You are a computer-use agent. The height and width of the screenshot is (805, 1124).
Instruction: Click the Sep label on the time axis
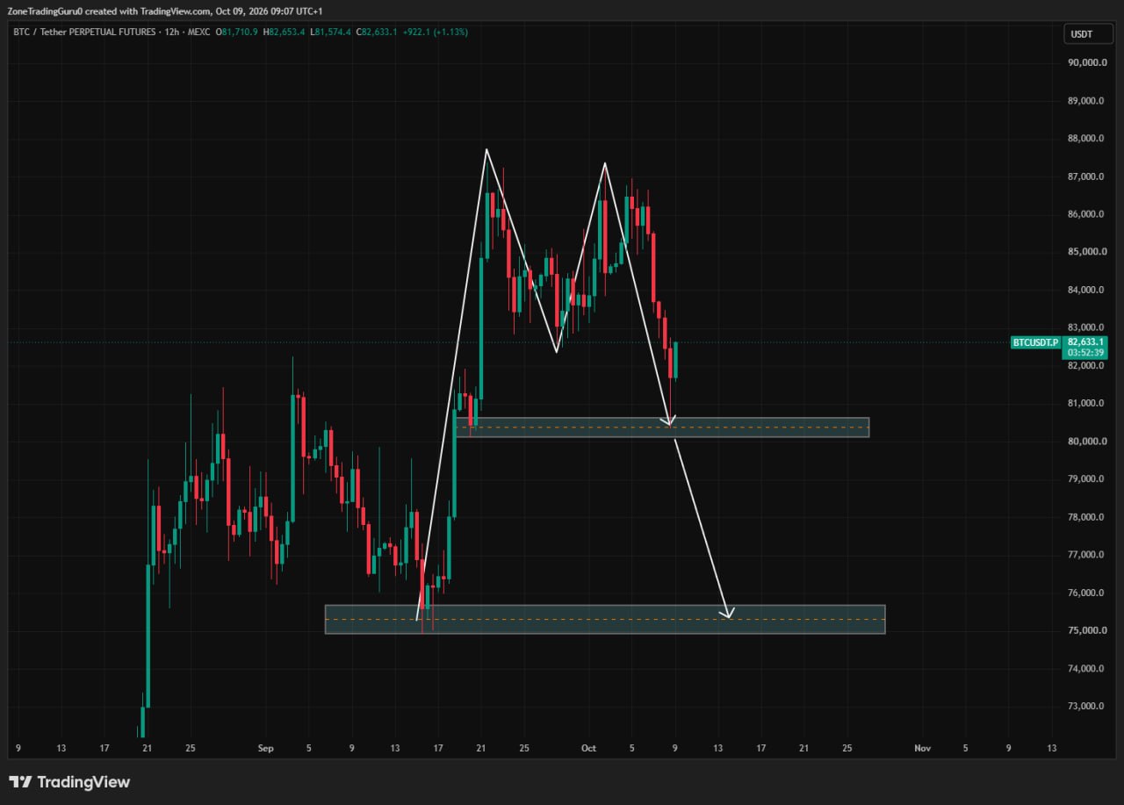pyautogui.click(x=266, y=748)
